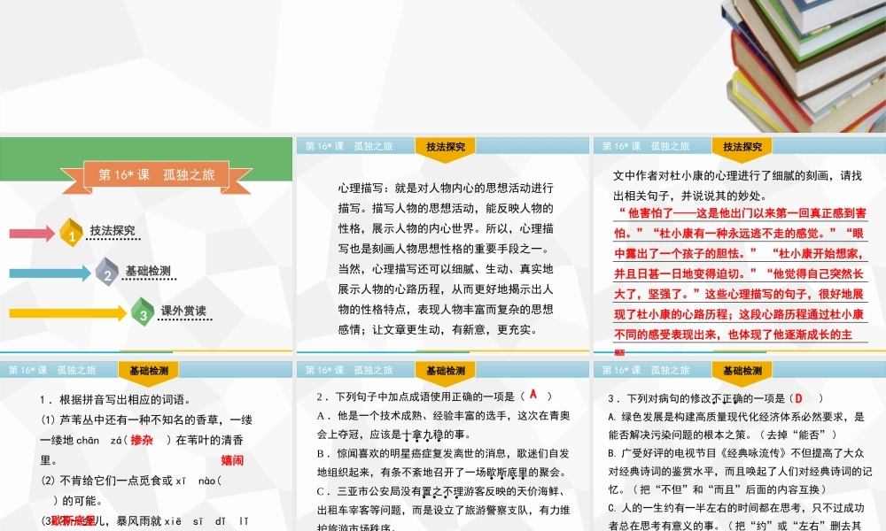
Task: Click question 3．下列对病句的修改不正确的一项是
Action: (x=715, y=398)
